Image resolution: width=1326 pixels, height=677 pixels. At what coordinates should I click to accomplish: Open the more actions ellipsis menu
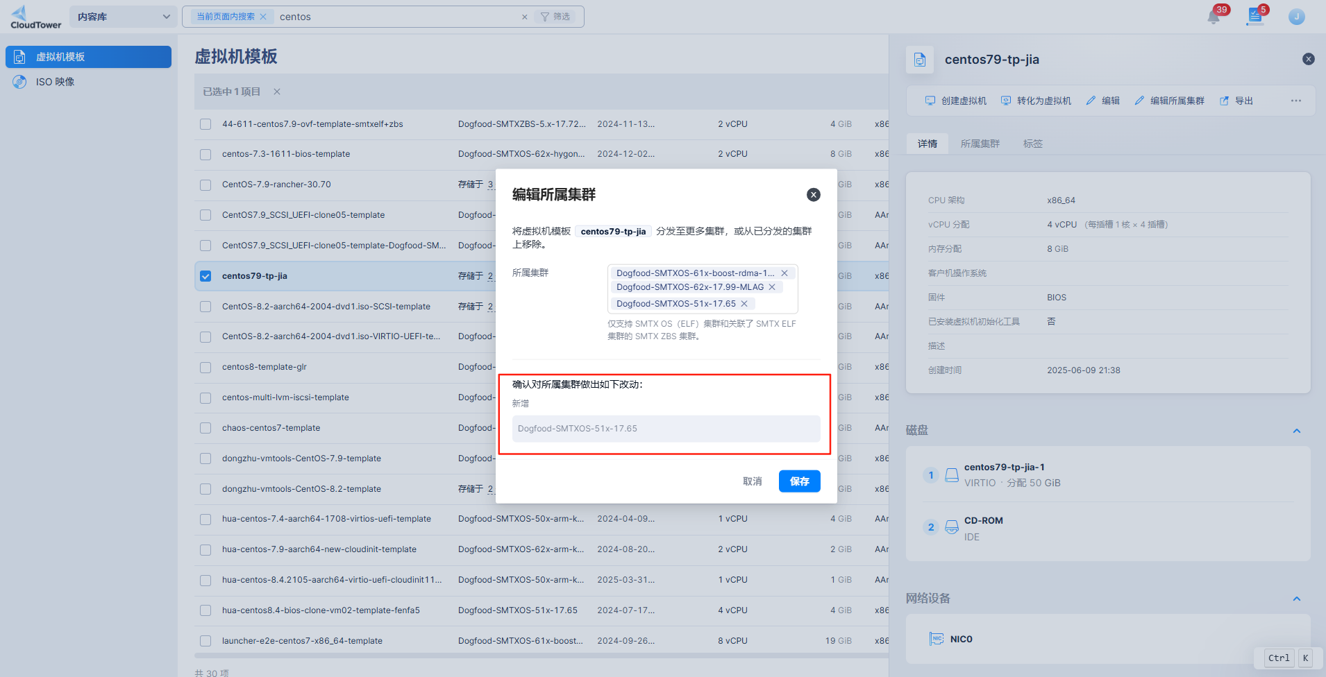[x=1295, y=101]
